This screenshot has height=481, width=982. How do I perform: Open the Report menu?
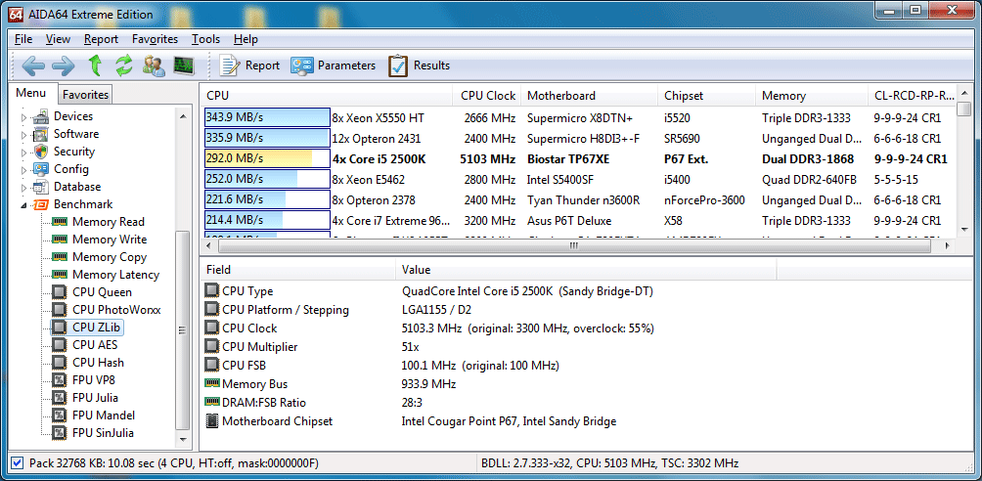click(101, 39)
